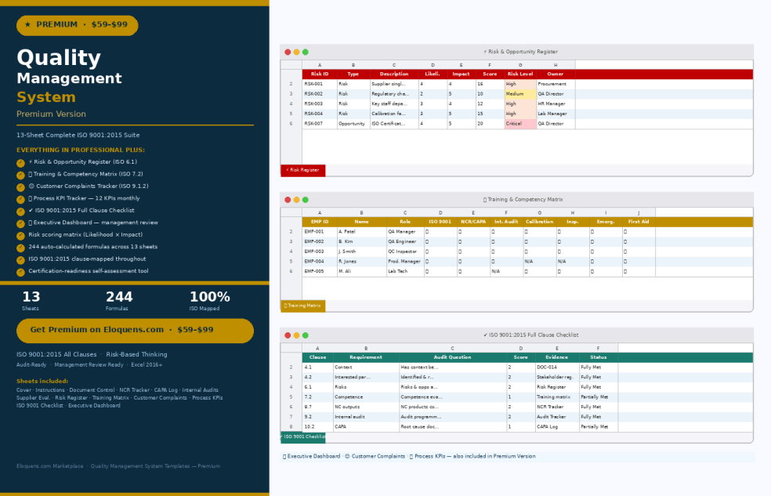
Task: Select the Status column header in the checklist
Action: 599,358
